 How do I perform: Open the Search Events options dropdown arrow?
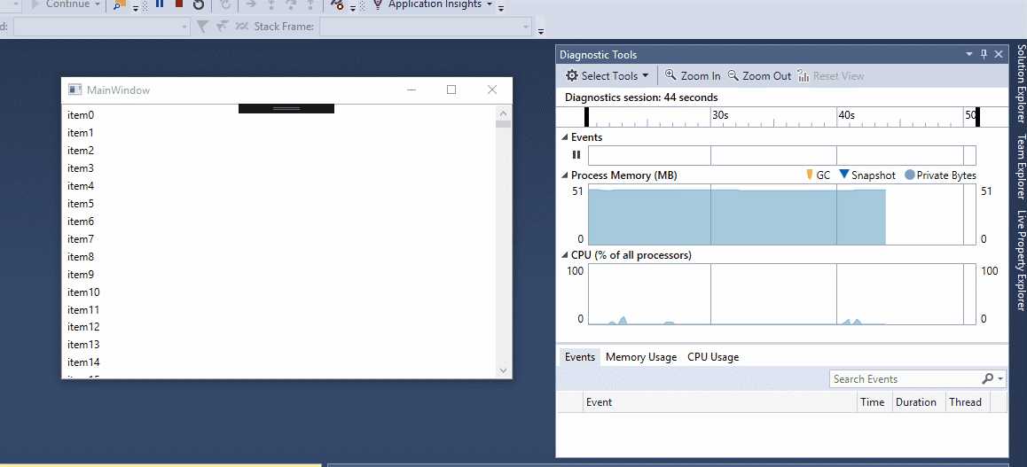pyautogui.click(x=1000, y=378)
